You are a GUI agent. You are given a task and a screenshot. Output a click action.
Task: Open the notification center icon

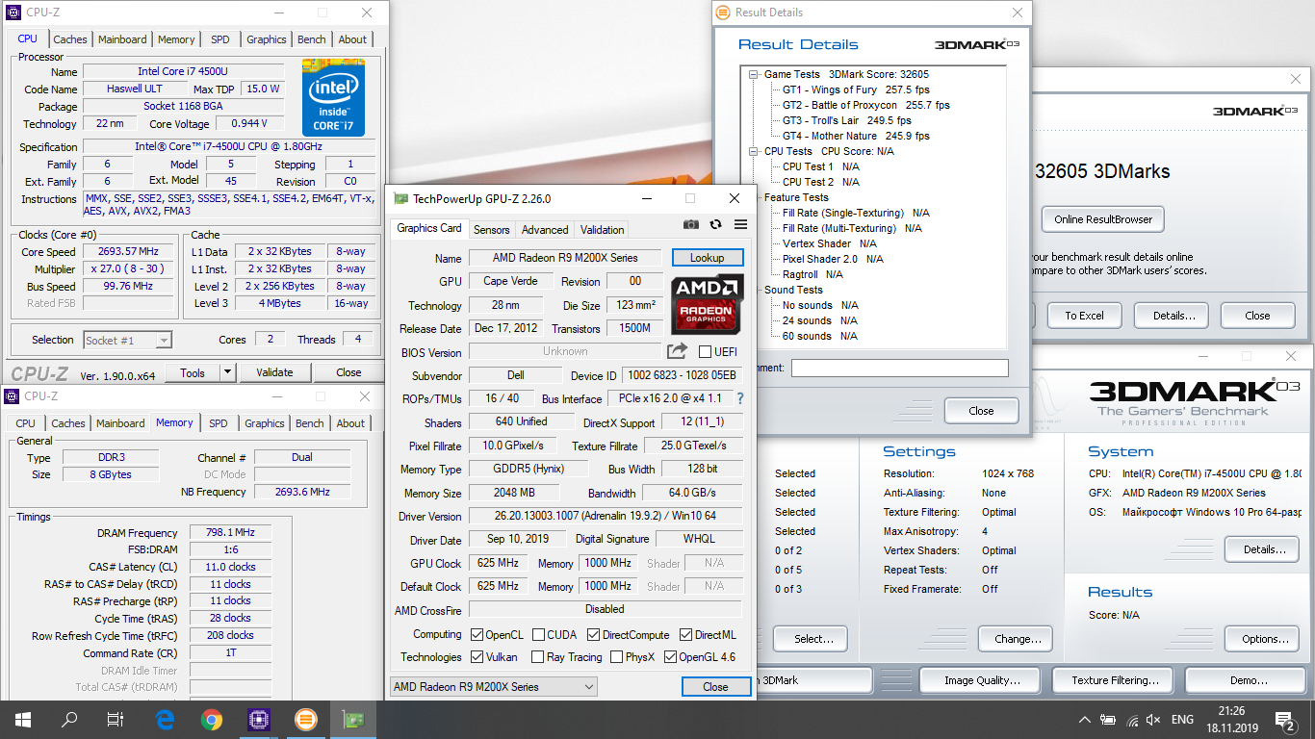1285,720
